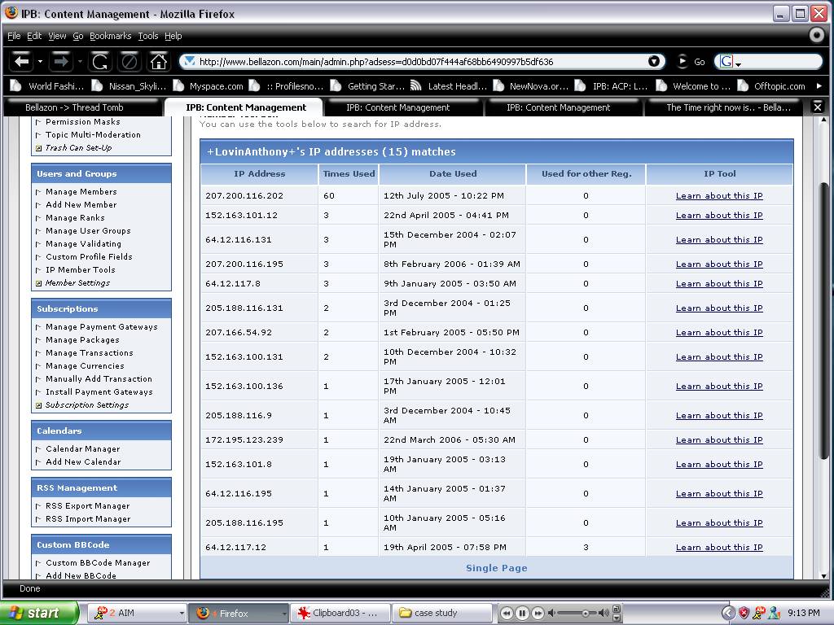The width and height of the screenshot is (834, 625).
Task: Expand hidden system tray icons
Action: click(x=729, y=613)
